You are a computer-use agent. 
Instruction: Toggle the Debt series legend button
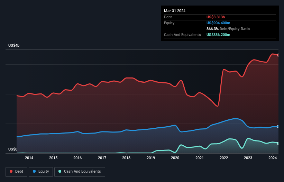tap(17, 172)
